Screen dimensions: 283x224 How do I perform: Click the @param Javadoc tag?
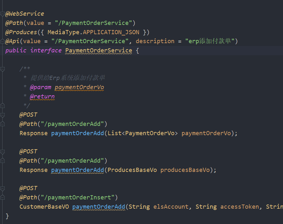pos(41,87)
